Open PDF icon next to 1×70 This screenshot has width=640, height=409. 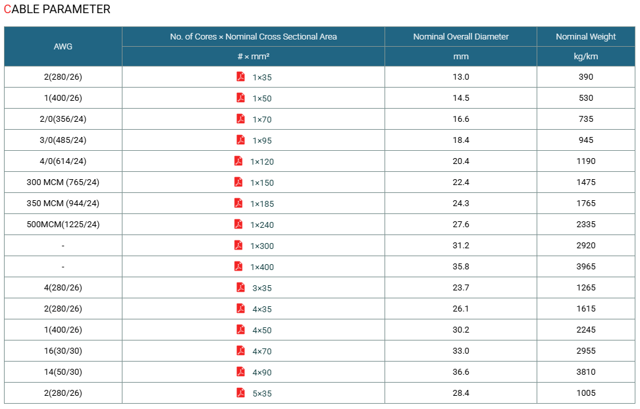click(x=240, y=119)
